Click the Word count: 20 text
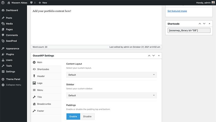 point(40,47)
